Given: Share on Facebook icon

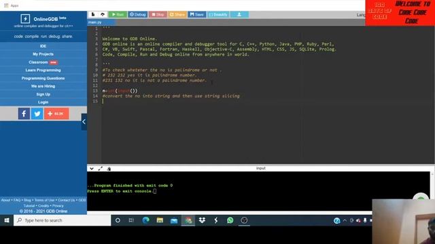Looking at the screenshot, I should point(24,114).
